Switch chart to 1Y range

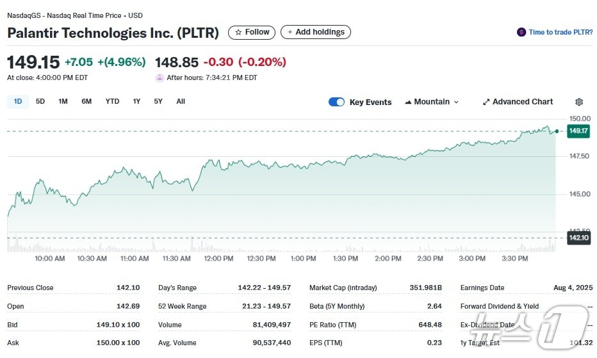click(136, 101)
